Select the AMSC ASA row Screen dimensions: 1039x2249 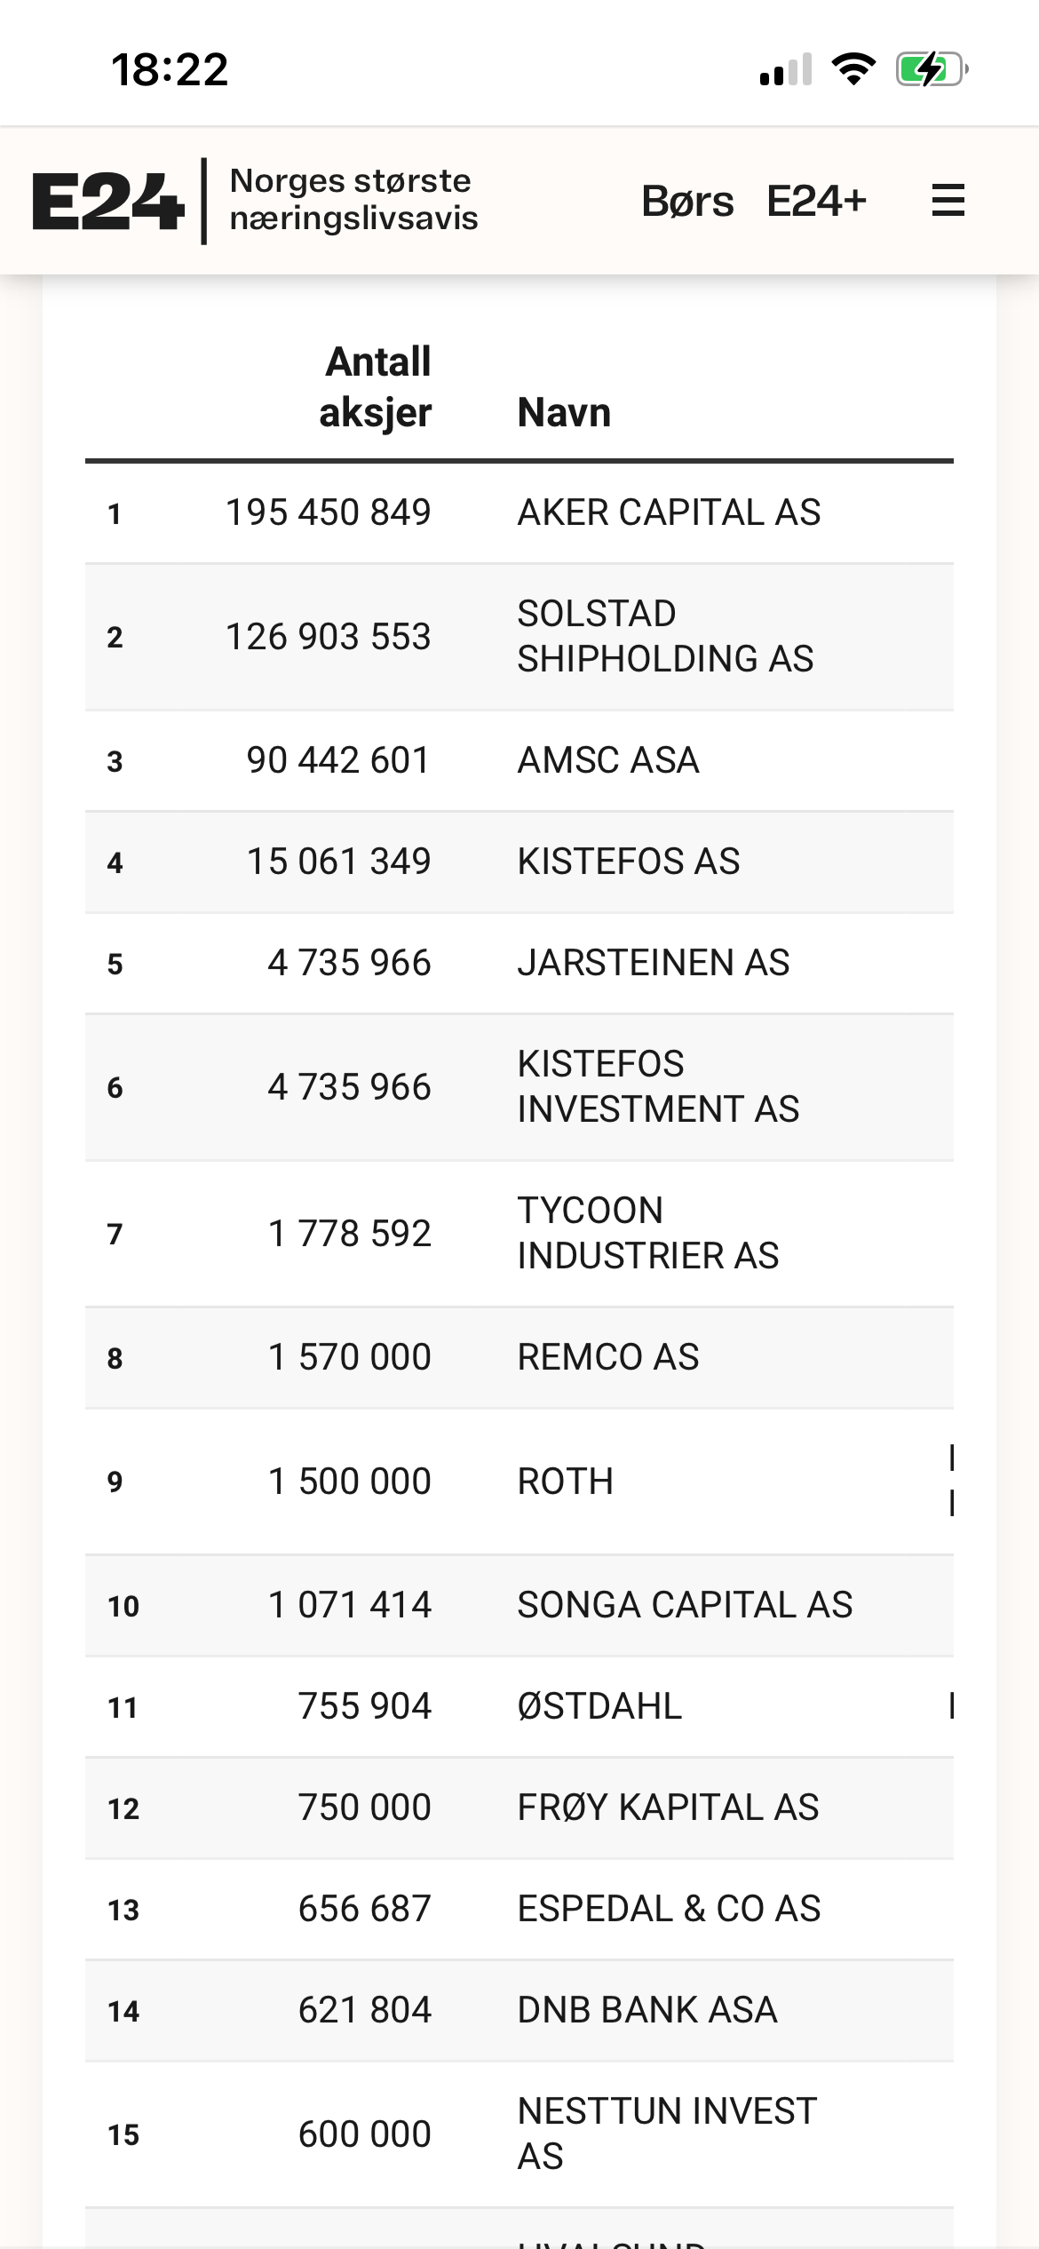(519, 761)
